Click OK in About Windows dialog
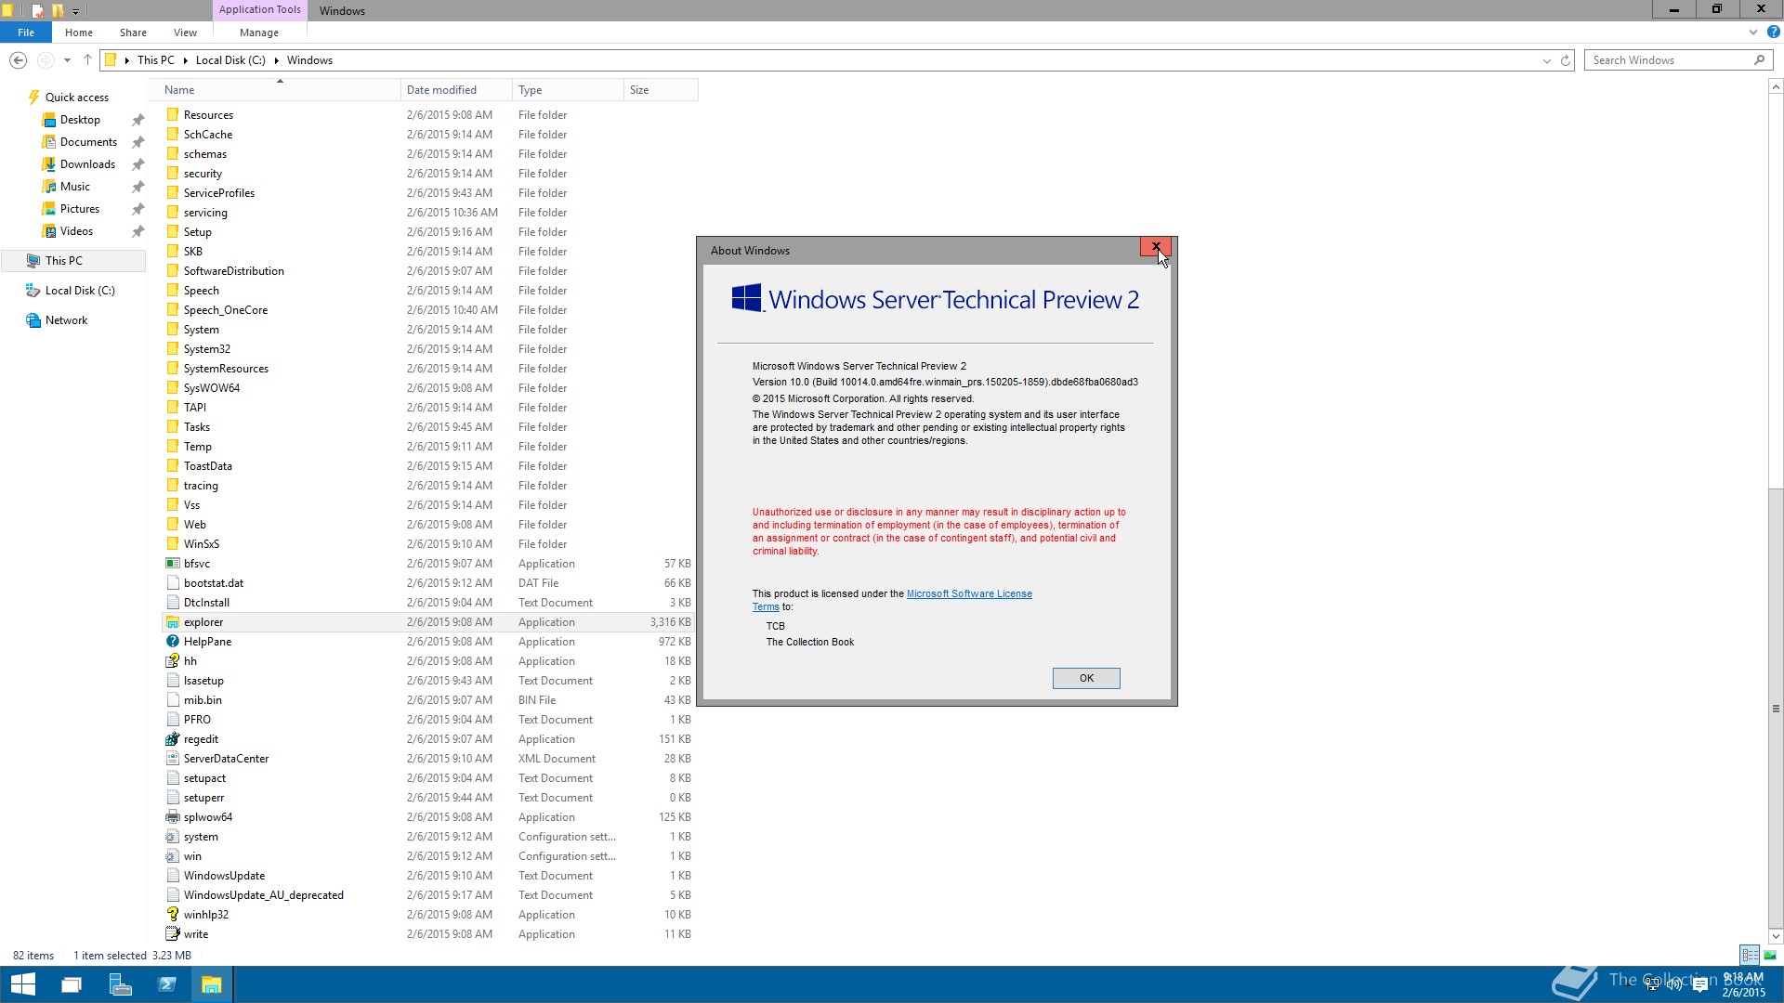Image resolution: width=1784 pixels, height=1003 pixels. click(1086, 678)
